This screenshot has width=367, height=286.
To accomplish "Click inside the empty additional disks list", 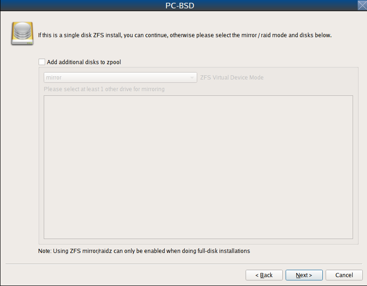I will pyautogui.click(x=198, y=167).
